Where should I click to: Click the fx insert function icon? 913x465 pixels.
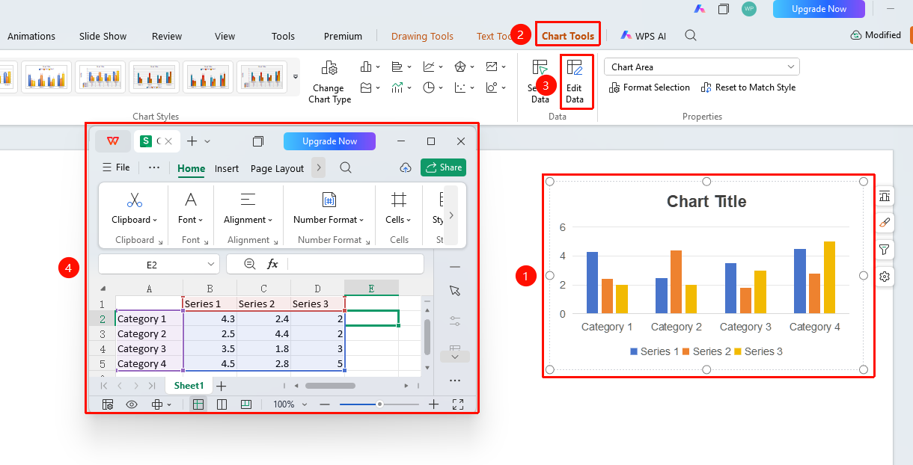point(272,264)
